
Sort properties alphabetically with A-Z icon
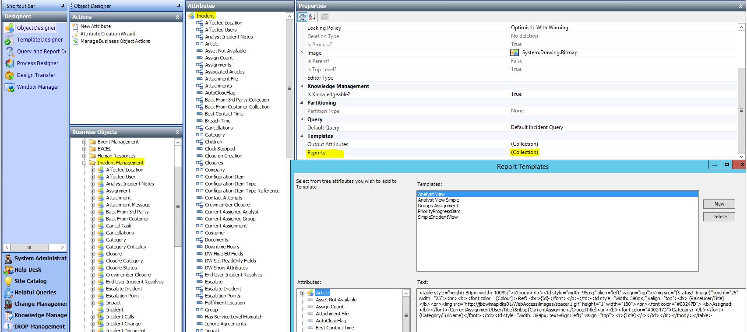pos(312,17)
